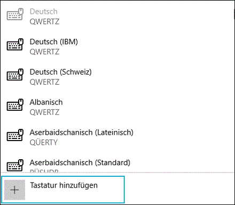Click QWERTZ text below Deutsch (Schweiz)
This screenshot has width=235, height=205.
pos(44,82)
